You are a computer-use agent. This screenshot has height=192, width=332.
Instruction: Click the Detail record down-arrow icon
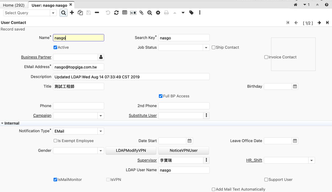coord(183,13)
